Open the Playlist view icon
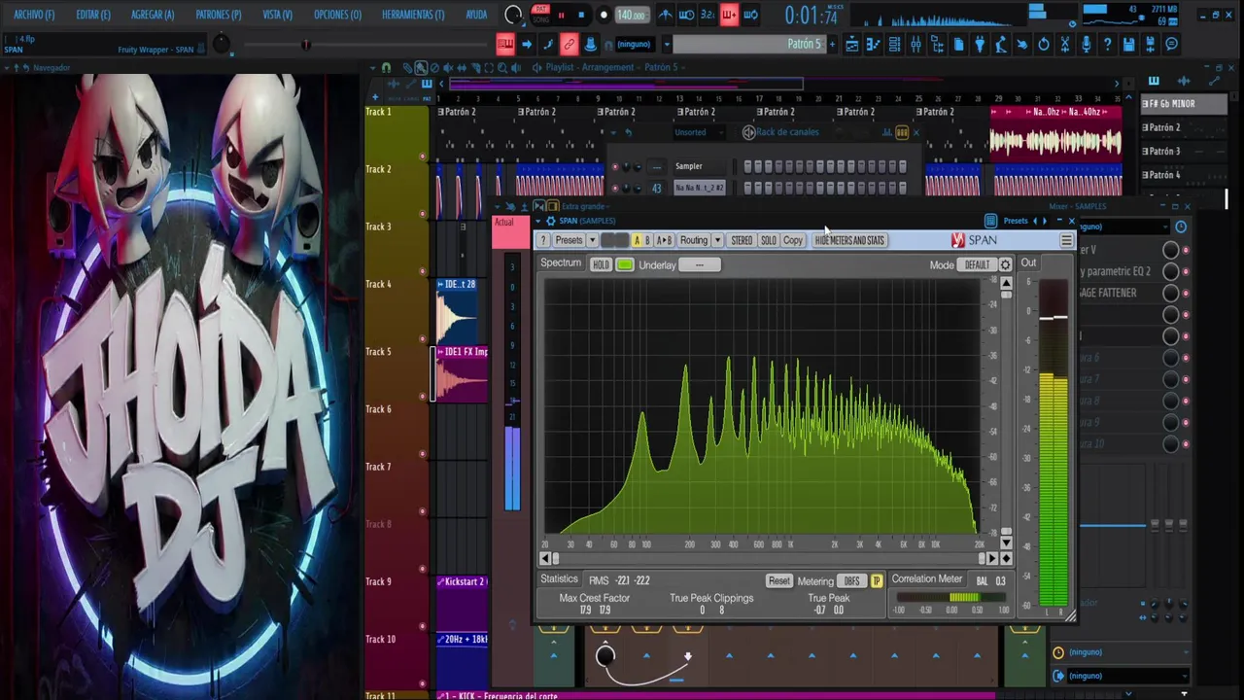This screenshot has height=700, width=1244. pos(851,44)
